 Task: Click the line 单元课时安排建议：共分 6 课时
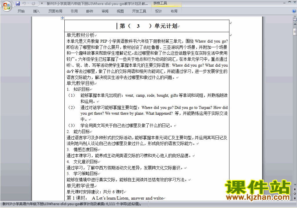click(x=95, y=192)
